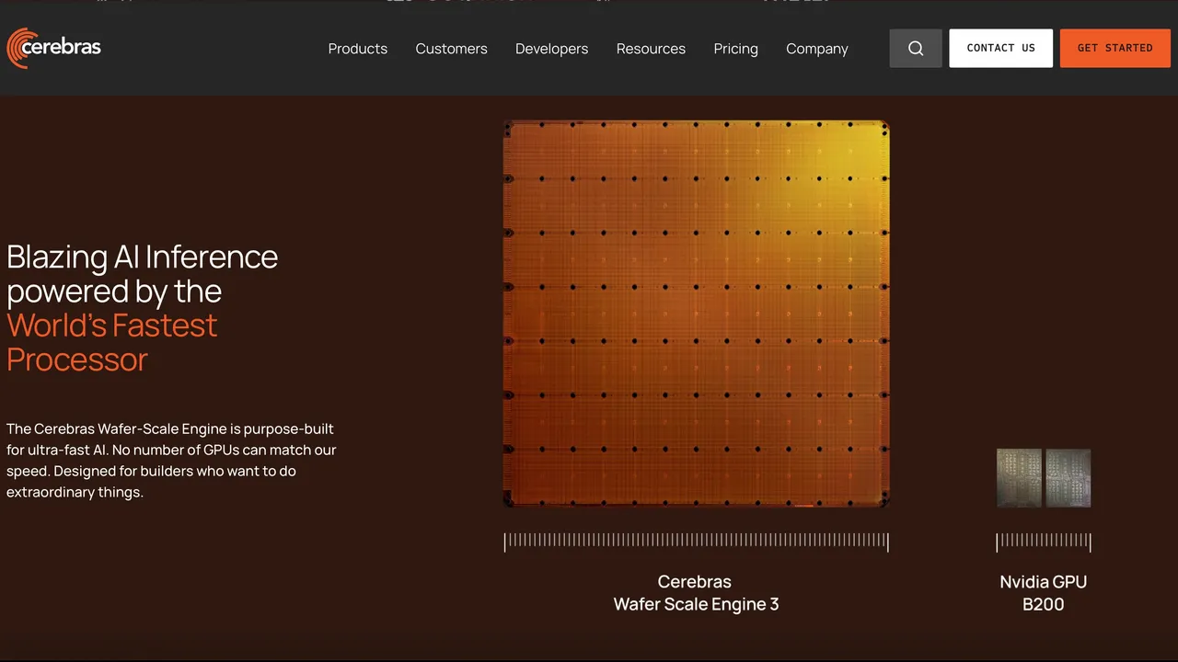The image size is (1178, 662).
Task: Click the Wafer-Scale Engine description paragraph
Action: click(x=171, y=461)
